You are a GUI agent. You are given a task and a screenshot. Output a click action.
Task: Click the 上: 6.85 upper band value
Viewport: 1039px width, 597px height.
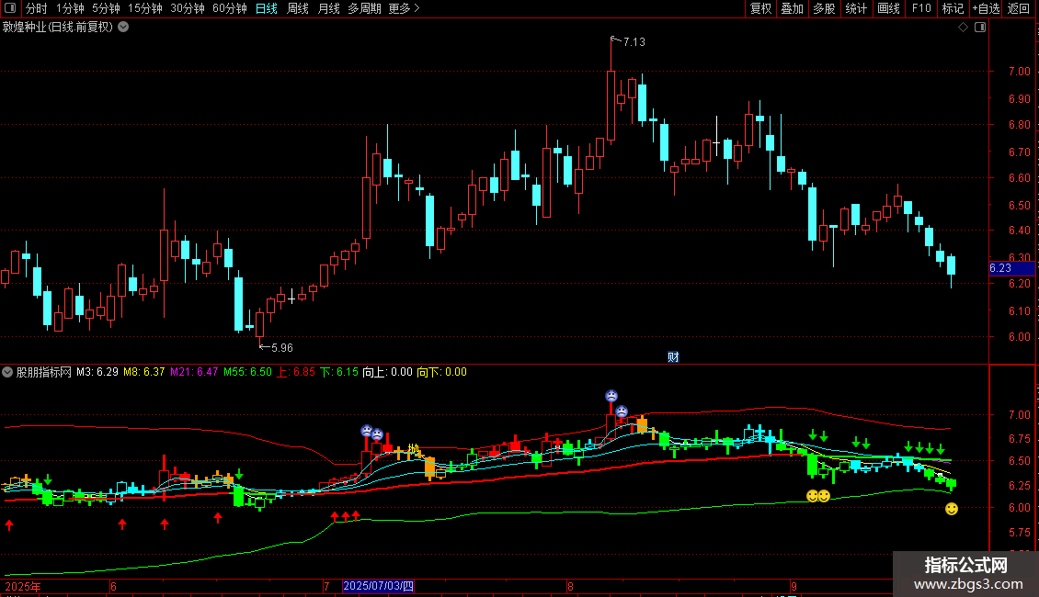tap(296, 372)
